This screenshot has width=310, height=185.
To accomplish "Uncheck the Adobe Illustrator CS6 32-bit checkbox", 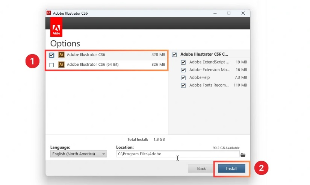I will [x=51, y=55].
